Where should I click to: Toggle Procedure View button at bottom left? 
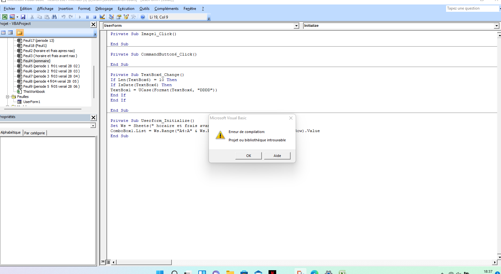point(103,262)
